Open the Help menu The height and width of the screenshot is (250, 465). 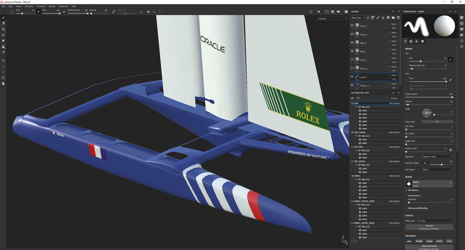(x=74, y=6)
